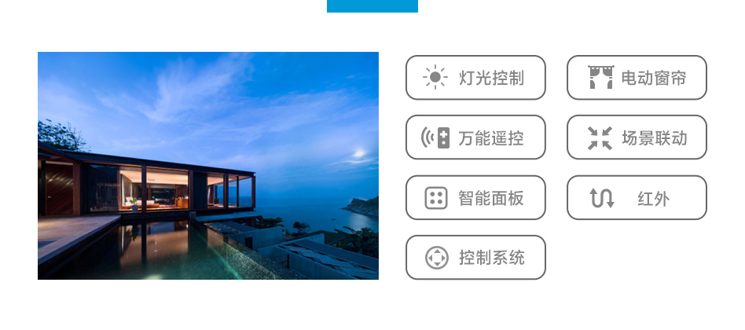Viewport: 745px width, 330px height.
Task: Select the 灯光控制 text label
Action: click(x=491, y=78)
